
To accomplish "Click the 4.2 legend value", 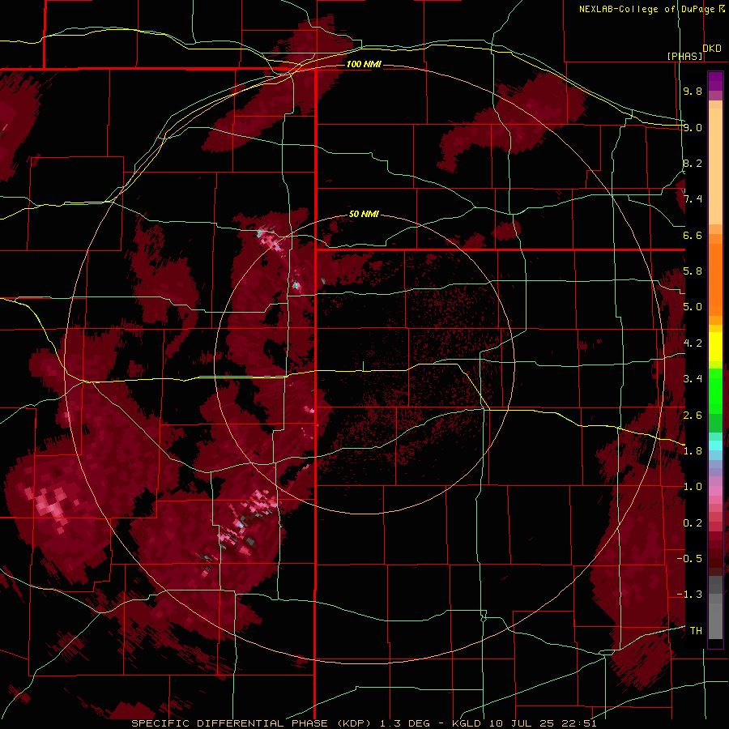I will (693, 343).
